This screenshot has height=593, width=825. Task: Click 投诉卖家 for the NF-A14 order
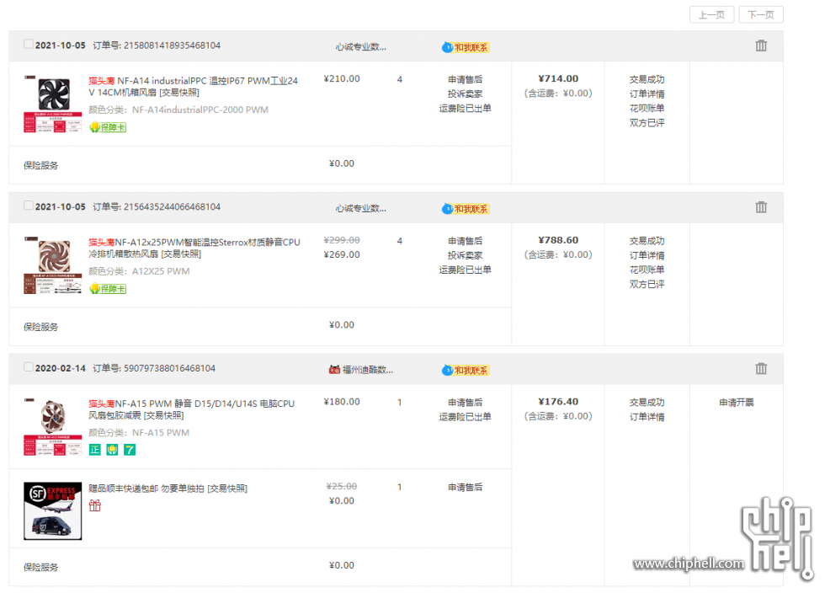(x=465, y=93)
